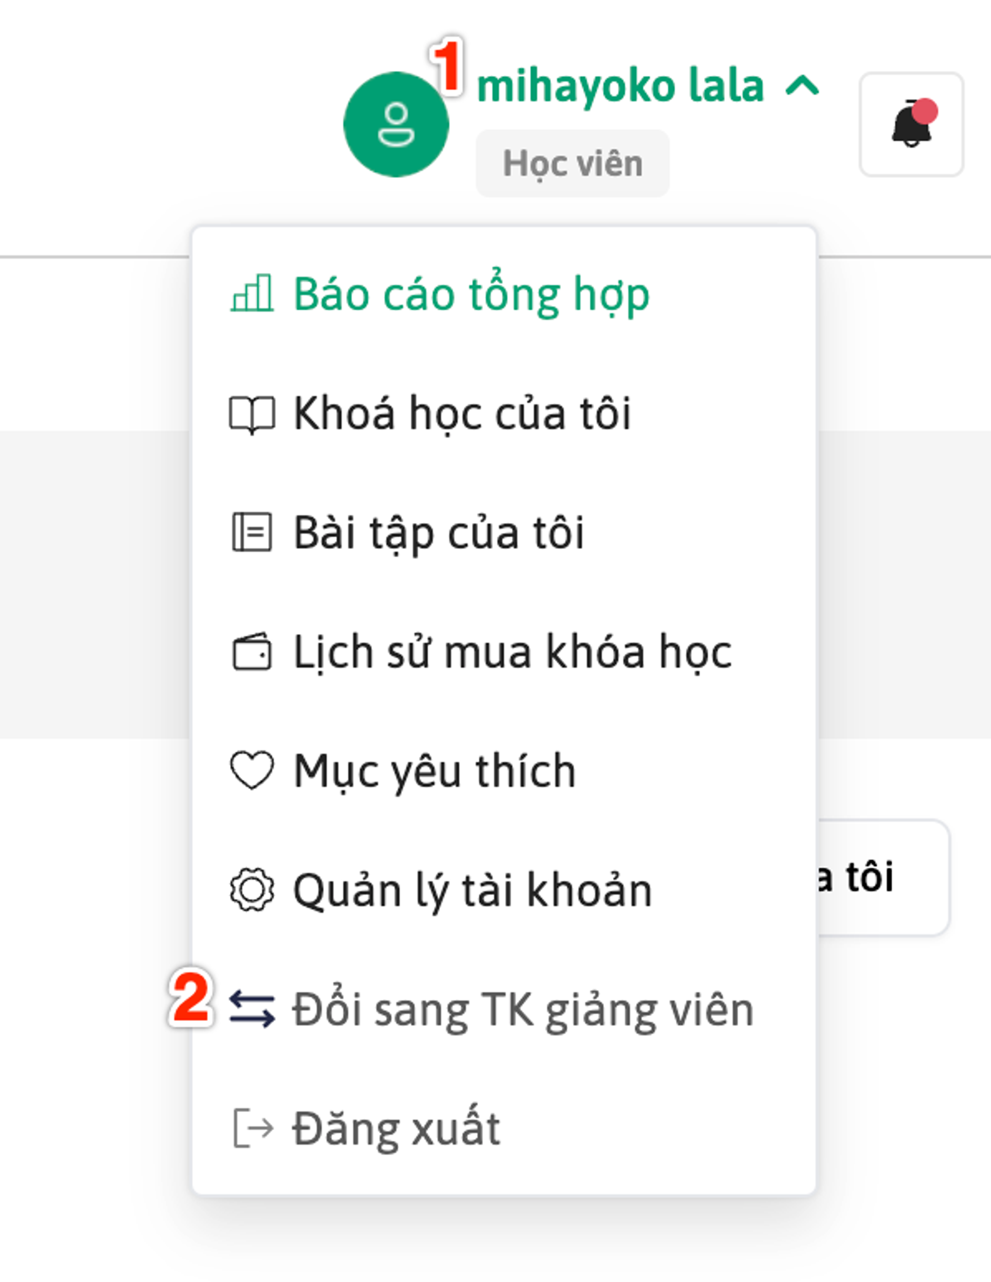Select Mục yêu thích
This screenshot has width=991, height=1282.
point(435,770)
